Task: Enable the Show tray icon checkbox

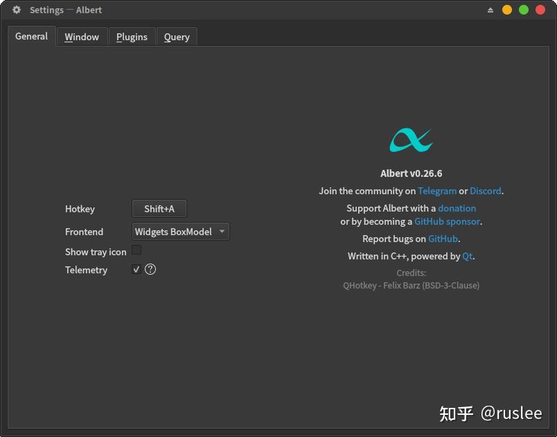Action: [136, 250]
